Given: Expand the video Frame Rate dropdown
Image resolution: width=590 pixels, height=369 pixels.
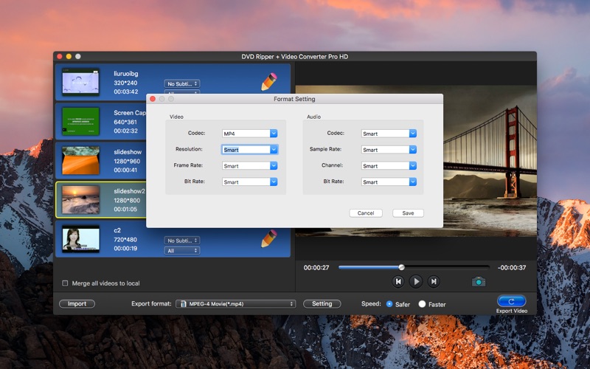Looking at the screenshot, I should coord(249,166).
